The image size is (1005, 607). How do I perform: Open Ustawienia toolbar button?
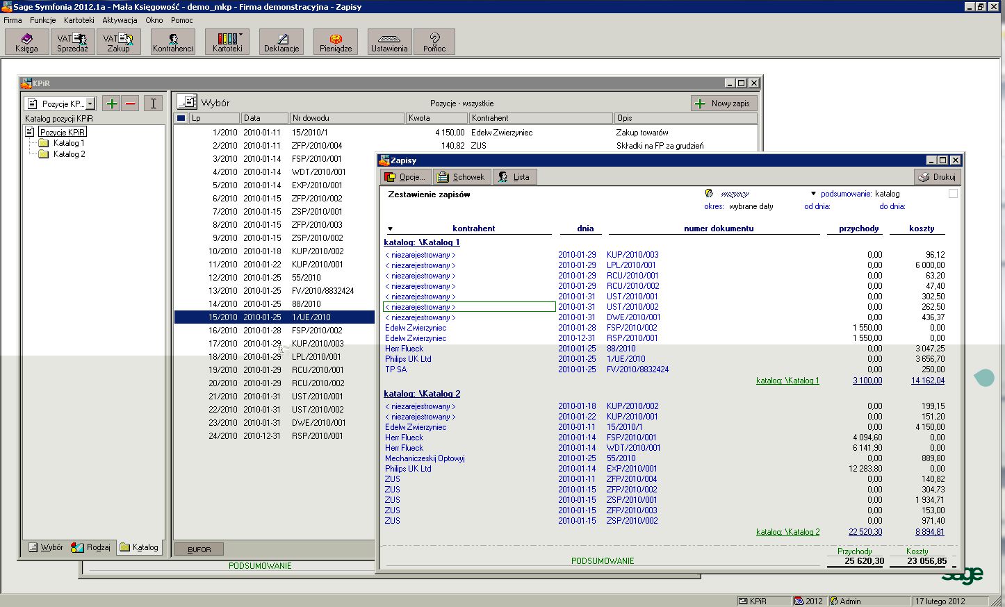[389, 42]
